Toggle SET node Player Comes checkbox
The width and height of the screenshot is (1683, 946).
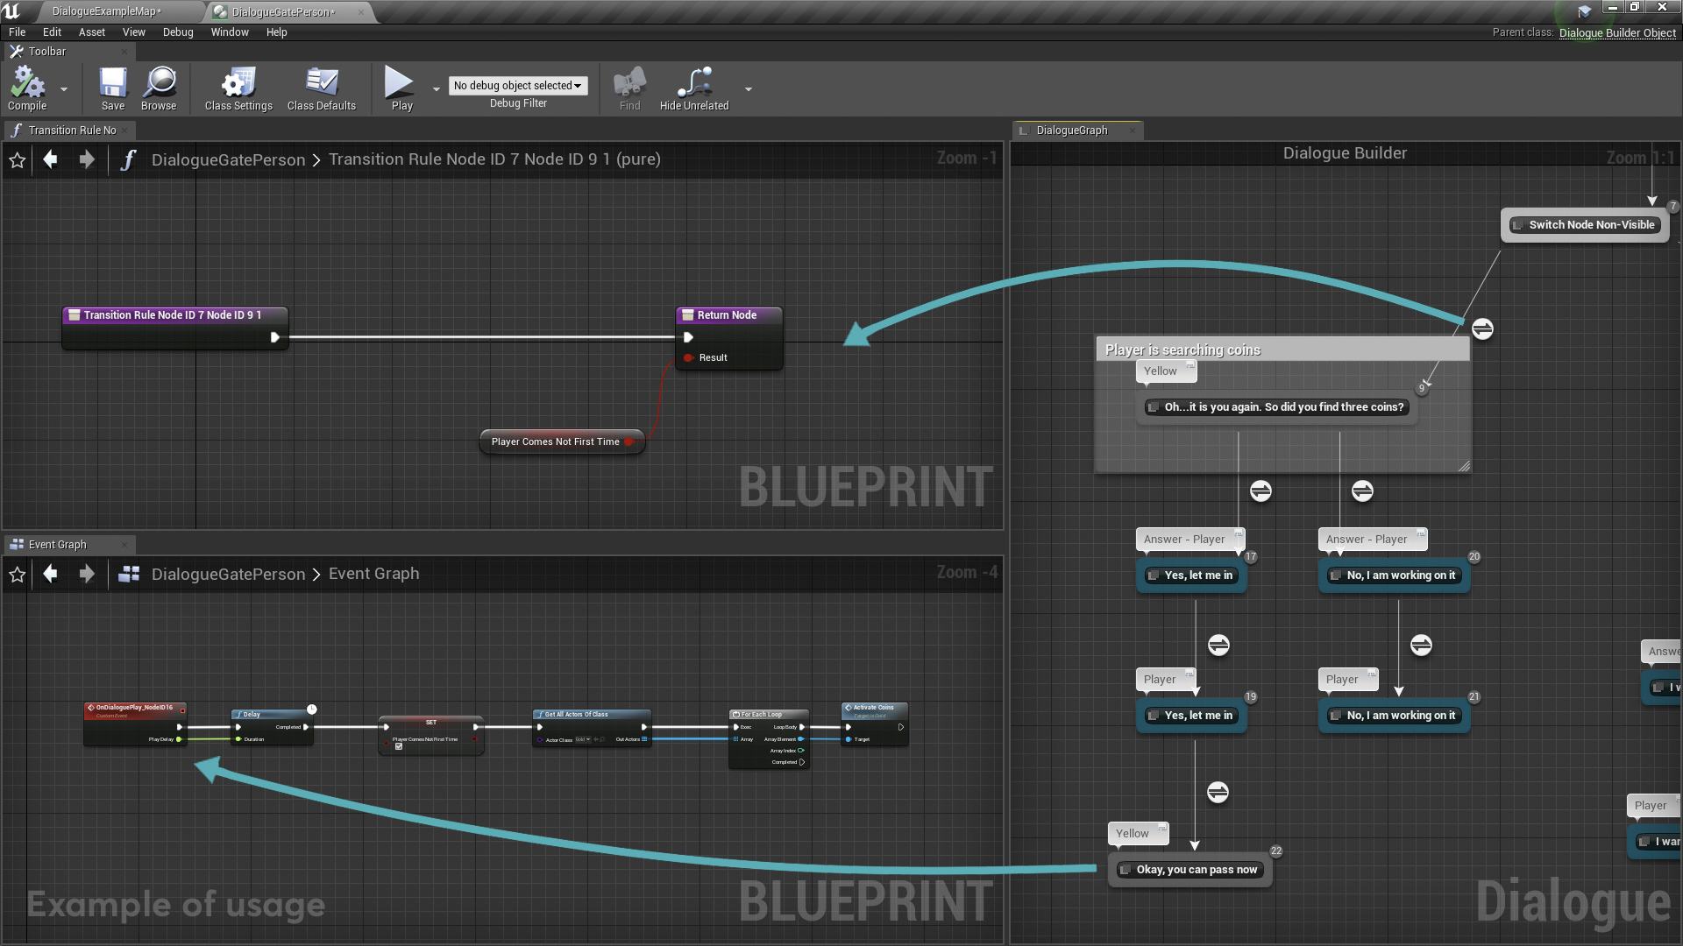(399, 746)
